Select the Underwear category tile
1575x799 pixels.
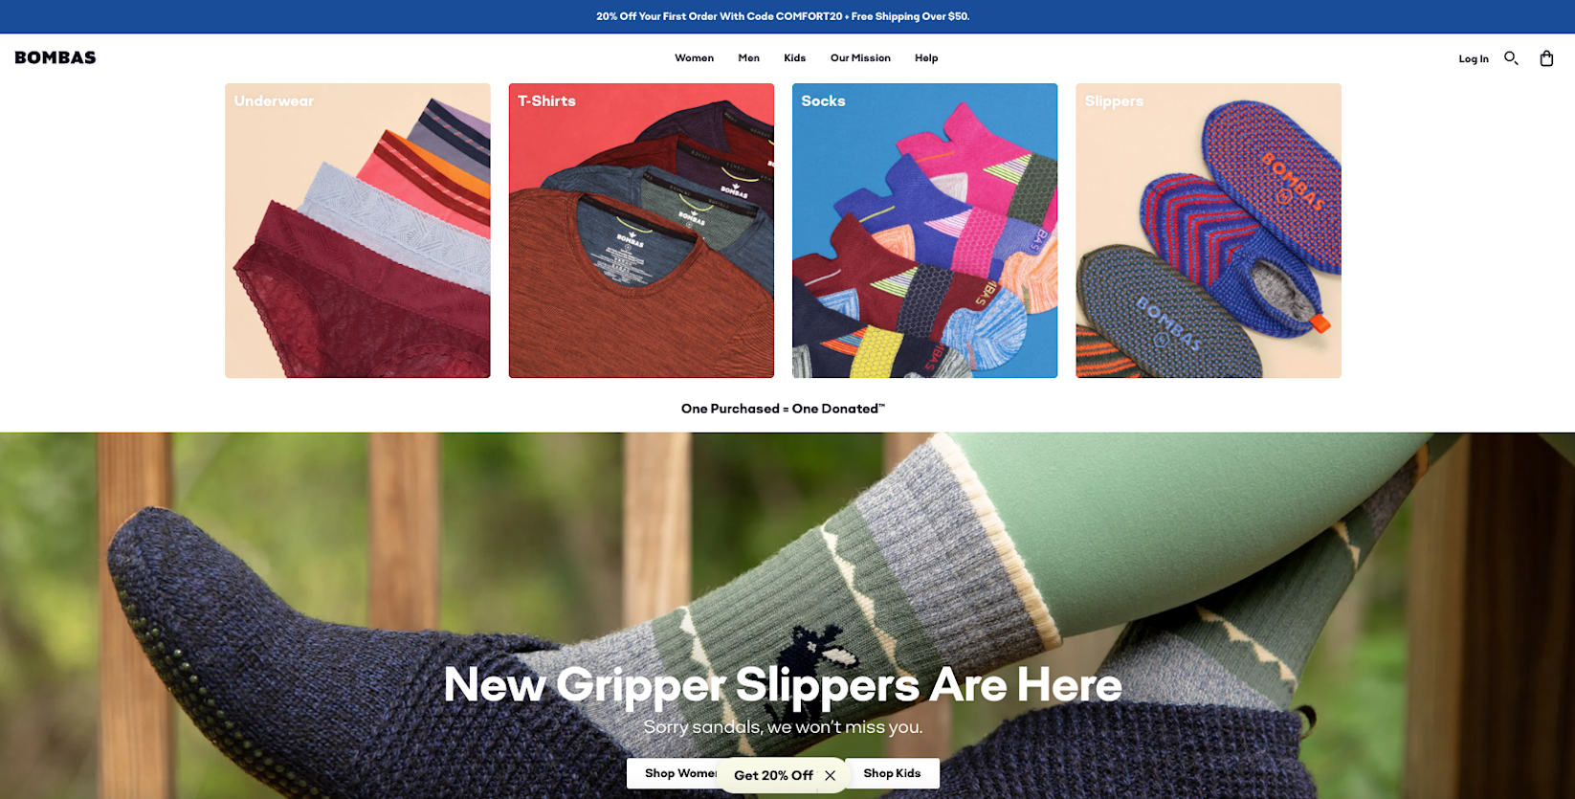358,231
